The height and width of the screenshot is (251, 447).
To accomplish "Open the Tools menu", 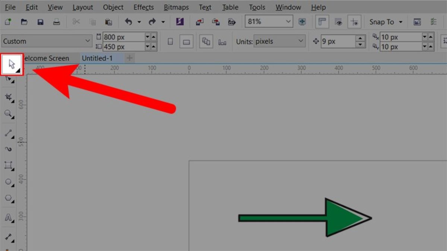I will point(257,7).
